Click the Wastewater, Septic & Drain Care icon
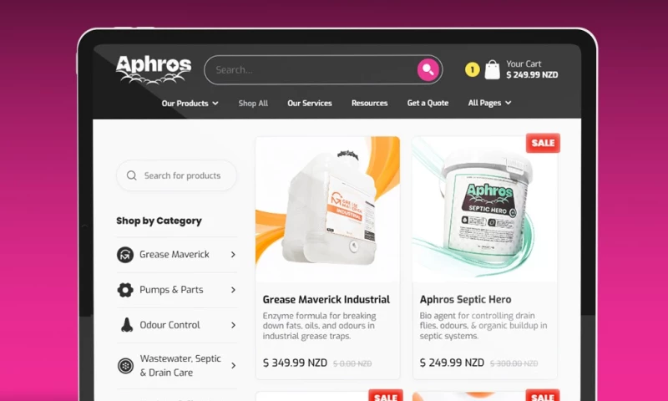 (x=125, y=366)
